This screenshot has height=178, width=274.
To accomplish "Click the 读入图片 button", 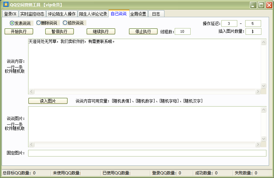I will pyautogui.click(x=48, y=101).
